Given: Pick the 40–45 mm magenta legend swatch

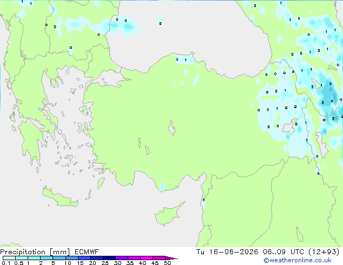Looking at the screenshot, I should tap(147, 258).
